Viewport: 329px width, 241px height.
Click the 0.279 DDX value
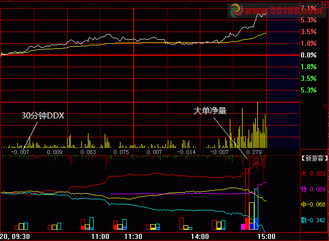[x=254, y=152]
